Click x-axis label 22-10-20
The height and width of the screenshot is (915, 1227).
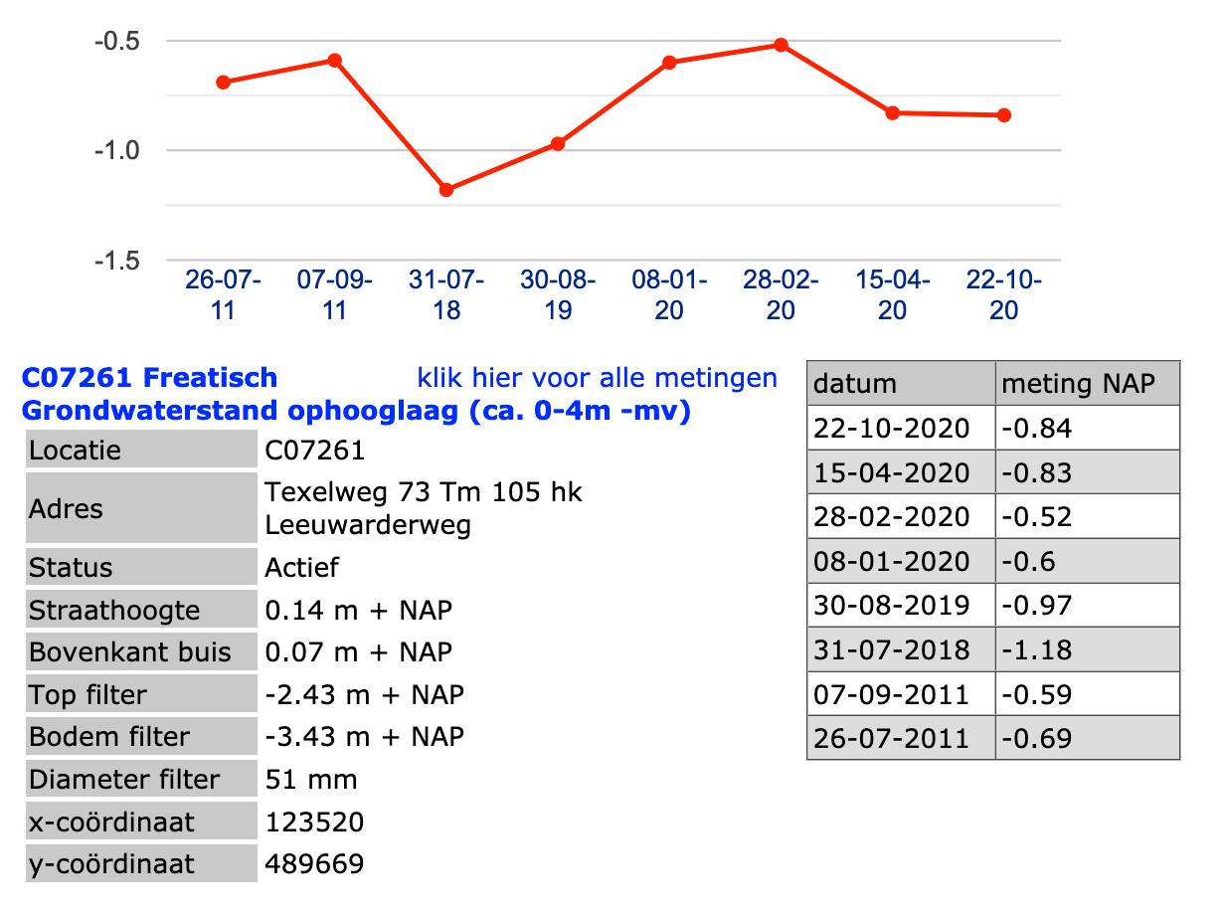coord(1004,295)
